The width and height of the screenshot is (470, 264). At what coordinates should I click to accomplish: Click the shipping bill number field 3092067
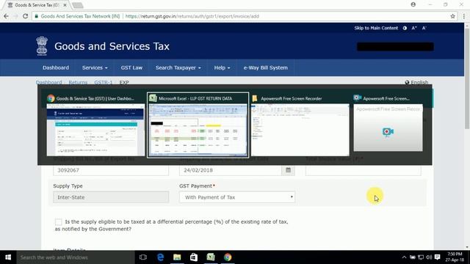click(x=111, y=170)
